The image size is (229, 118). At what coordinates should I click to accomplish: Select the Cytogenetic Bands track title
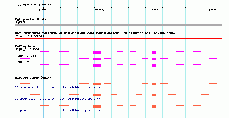coord(31,19)
